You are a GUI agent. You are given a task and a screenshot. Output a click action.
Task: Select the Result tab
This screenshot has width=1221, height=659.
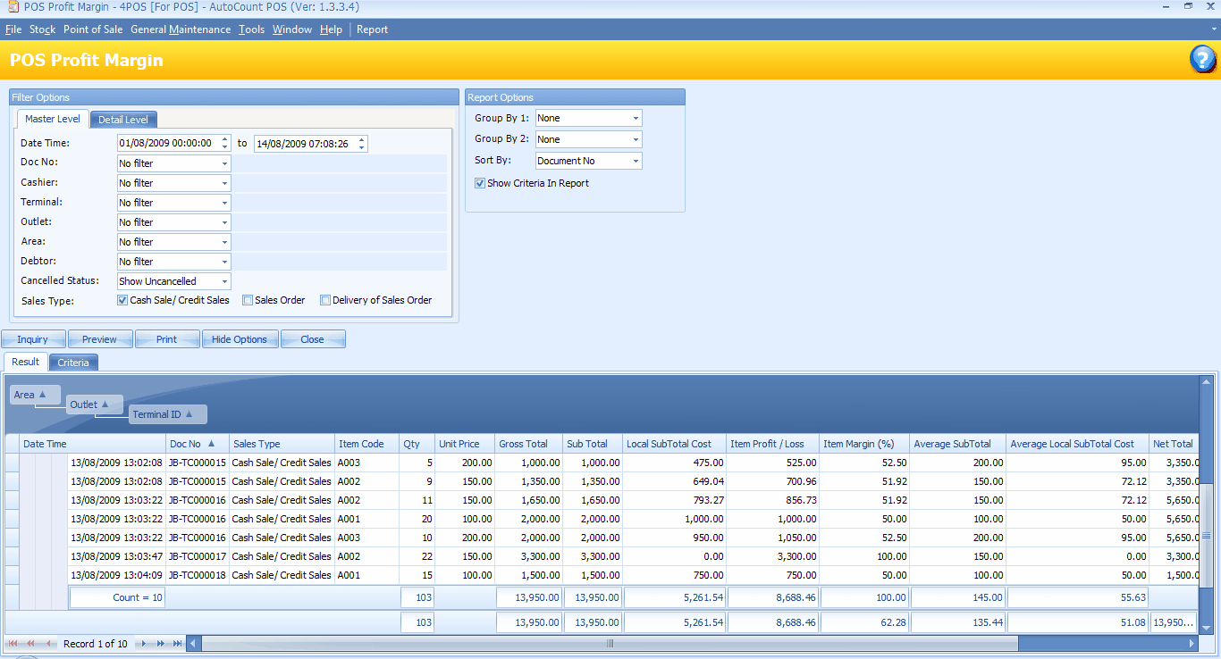pyautogui.click(x=25, y=362)
